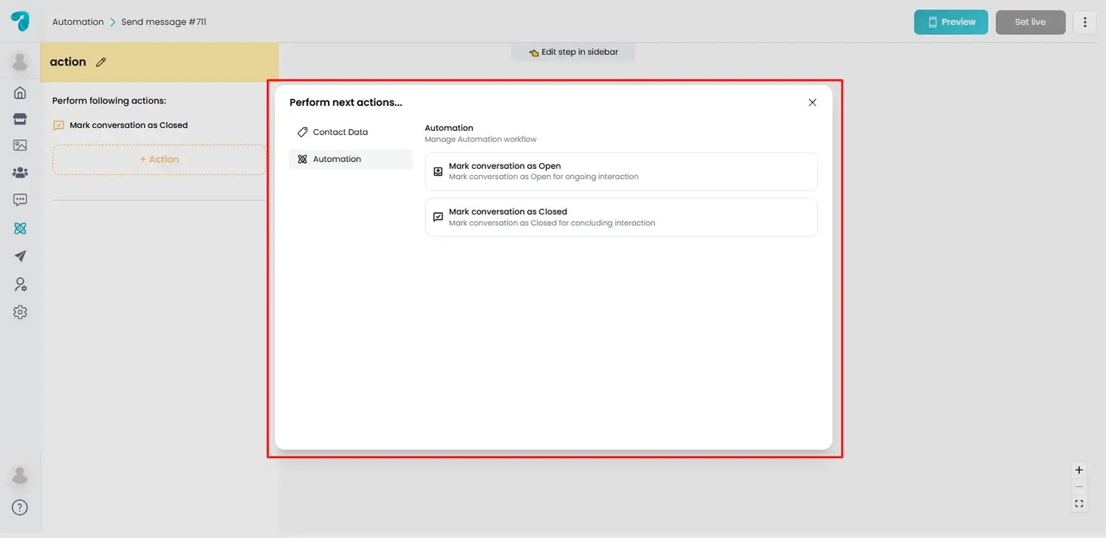Viewport: 1106px width, 538px height.
Task: Choose Mark conversation as Open action
Action: point(621,171)
